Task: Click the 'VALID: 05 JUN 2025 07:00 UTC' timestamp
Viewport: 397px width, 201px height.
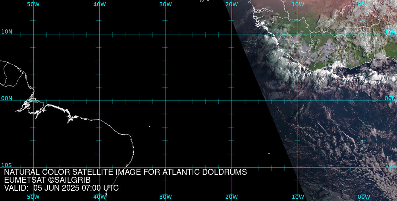Action: pyautogui.click(x=61, y=188)
